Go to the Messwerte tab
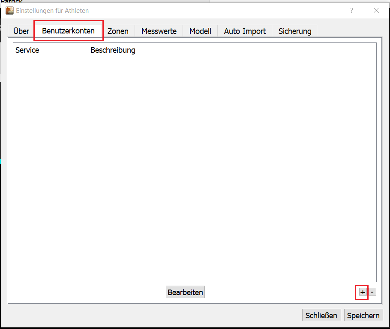This screenshot has width=390, height=329. (159, 31)
